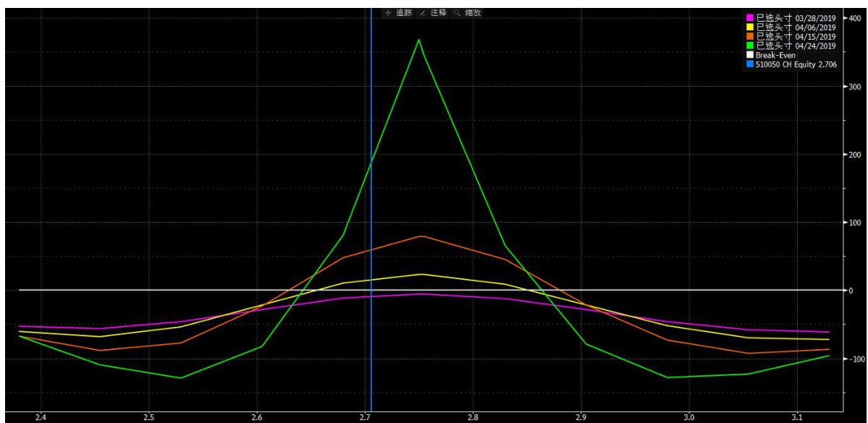Click the 510050 CH Equity 2.706 label
Image resolution: width=868 pixels, height=423 pixels.
(x=796, y=64)
